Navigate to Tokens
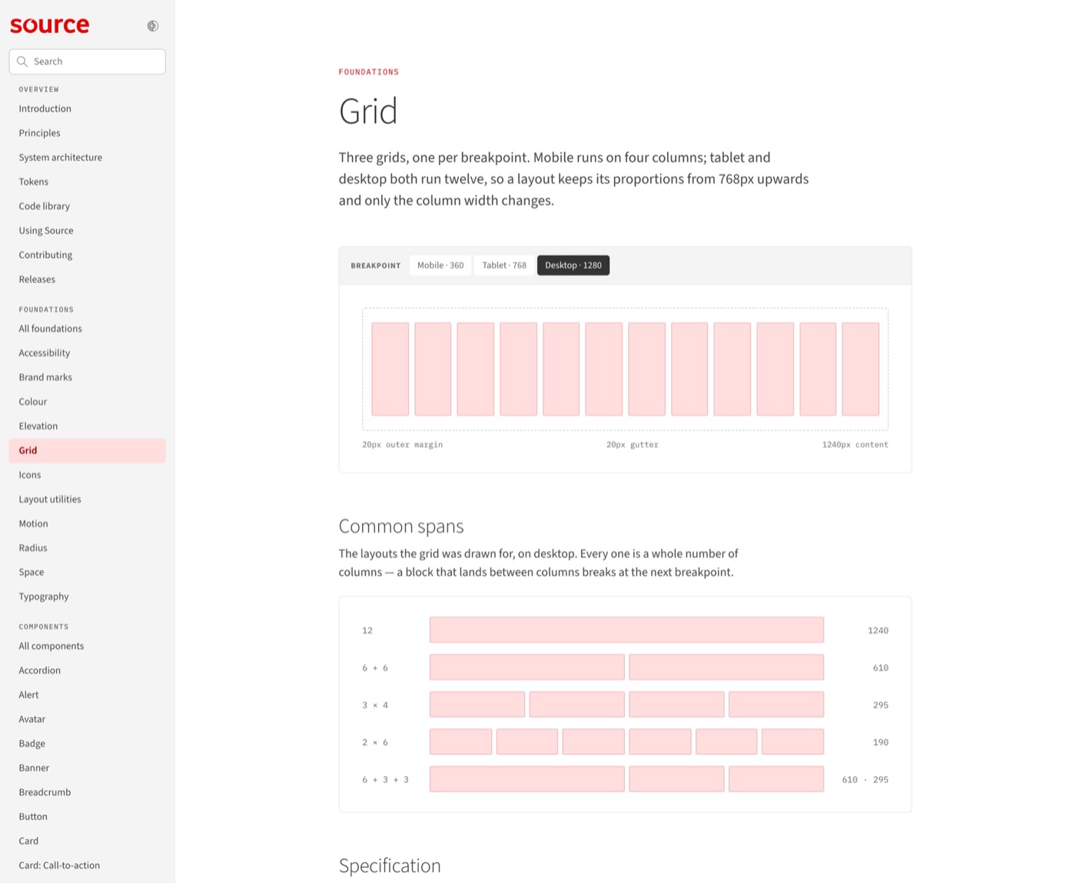The height and width of the screenshot is (883, 1076). [x=88, y=182]
